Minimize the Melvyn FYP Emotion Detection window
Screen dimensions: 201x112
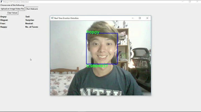(183, 2)
